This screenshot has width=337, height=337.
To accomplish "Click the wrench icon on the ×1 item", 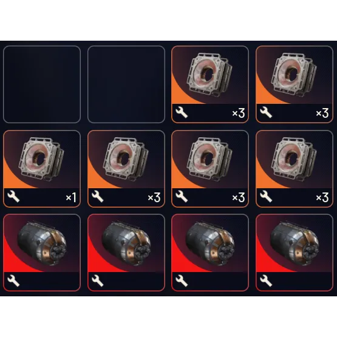I will 13,197.
